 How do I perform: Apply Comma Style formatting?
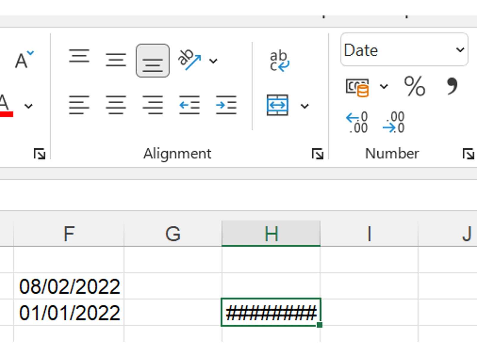coord(452,86)
